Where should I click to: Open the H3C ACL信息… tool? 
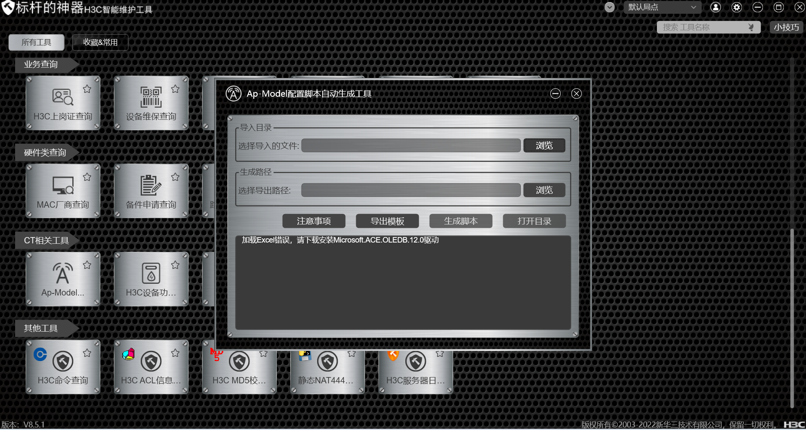tap(151, 367)
